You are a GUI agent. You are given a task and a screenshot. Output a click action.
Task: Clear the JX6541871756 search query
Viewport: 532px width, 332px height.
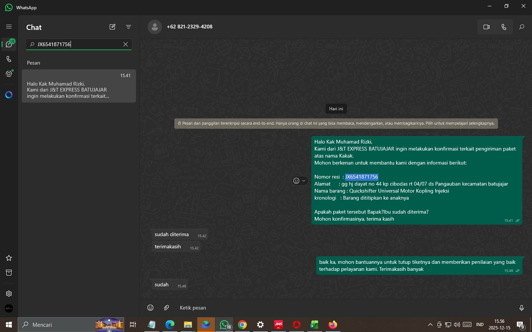pos(126,44)
